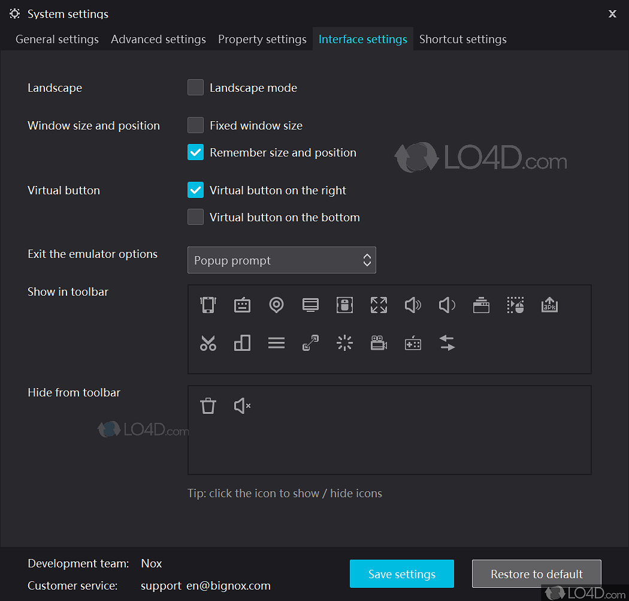Click 'Nox' development team name
The height and width of the screenshot is (601, 629).
click(151, 563)
